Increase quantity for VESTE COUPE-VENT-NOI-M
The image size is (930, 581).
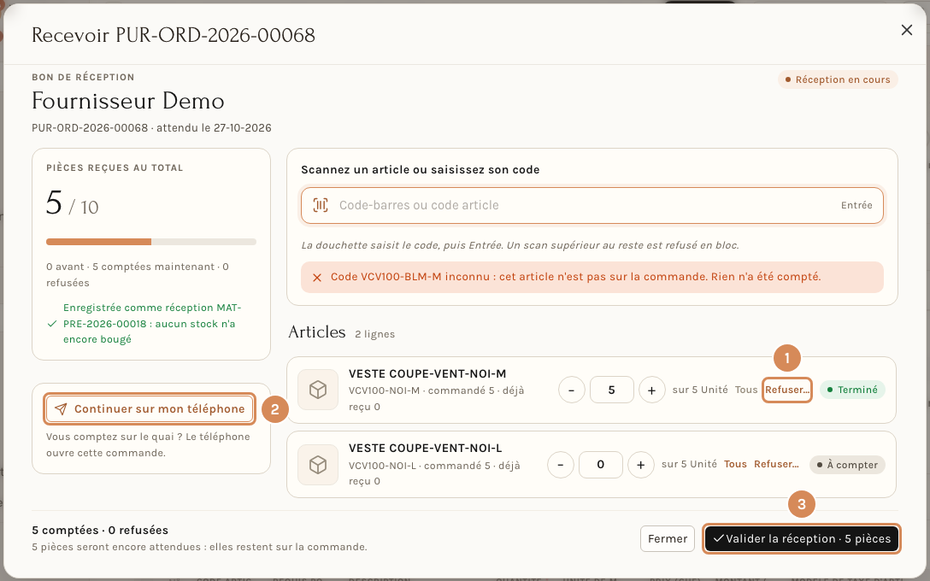[652, 390]
